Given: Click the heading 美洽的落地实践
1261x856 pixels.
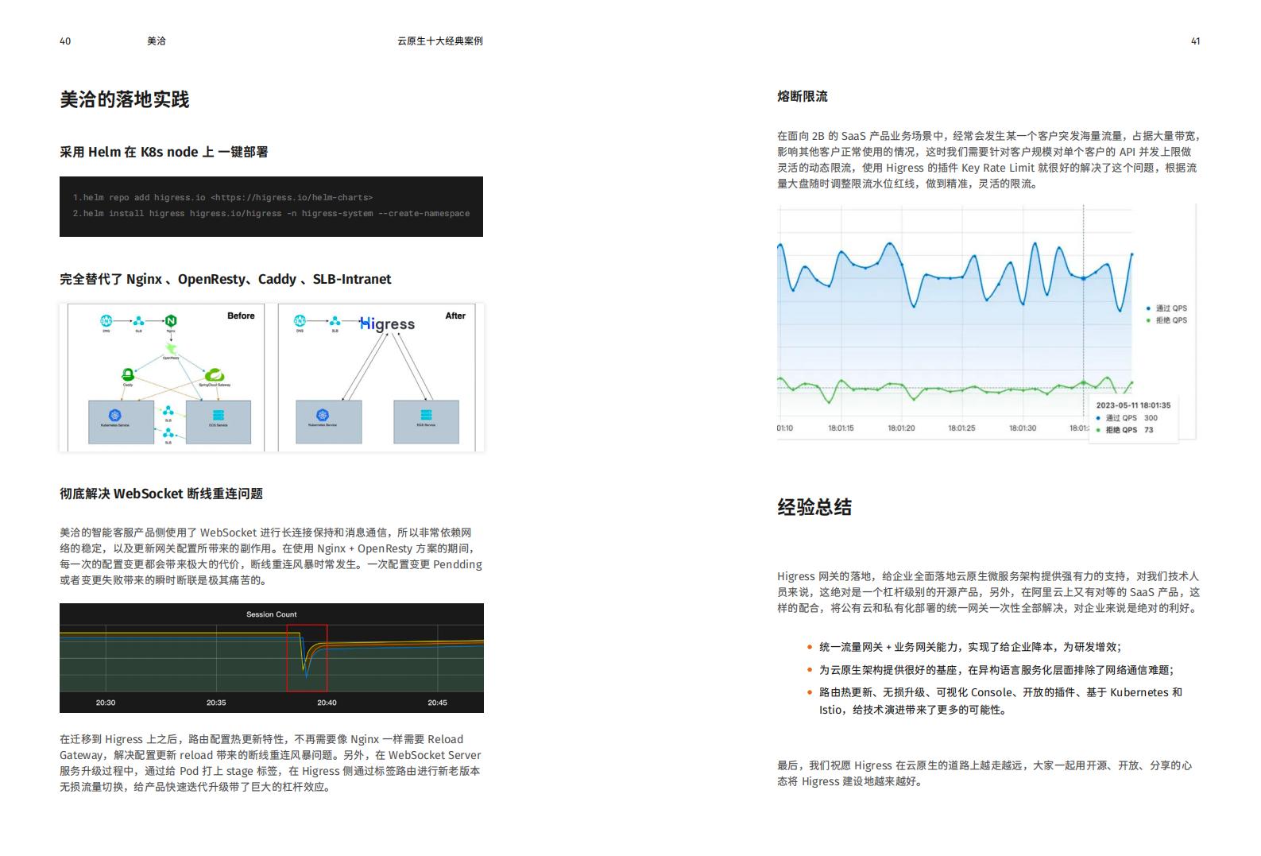Looking at the screenshot, I should pos(125,99).
